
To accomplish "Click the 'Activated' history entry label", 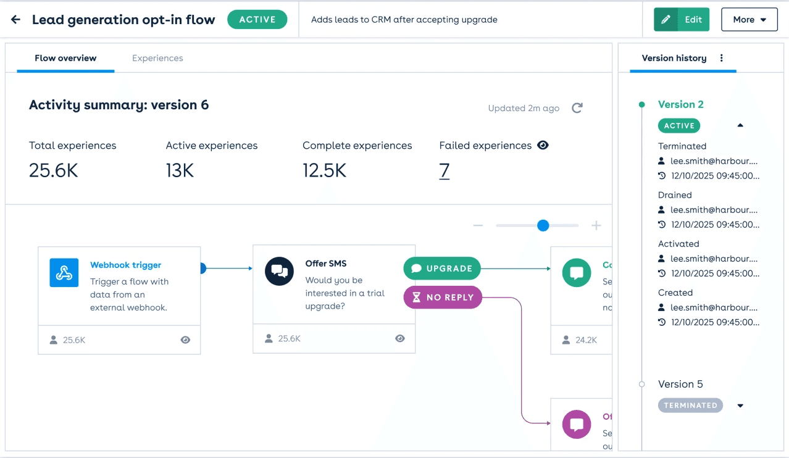I will pos(678,244).
